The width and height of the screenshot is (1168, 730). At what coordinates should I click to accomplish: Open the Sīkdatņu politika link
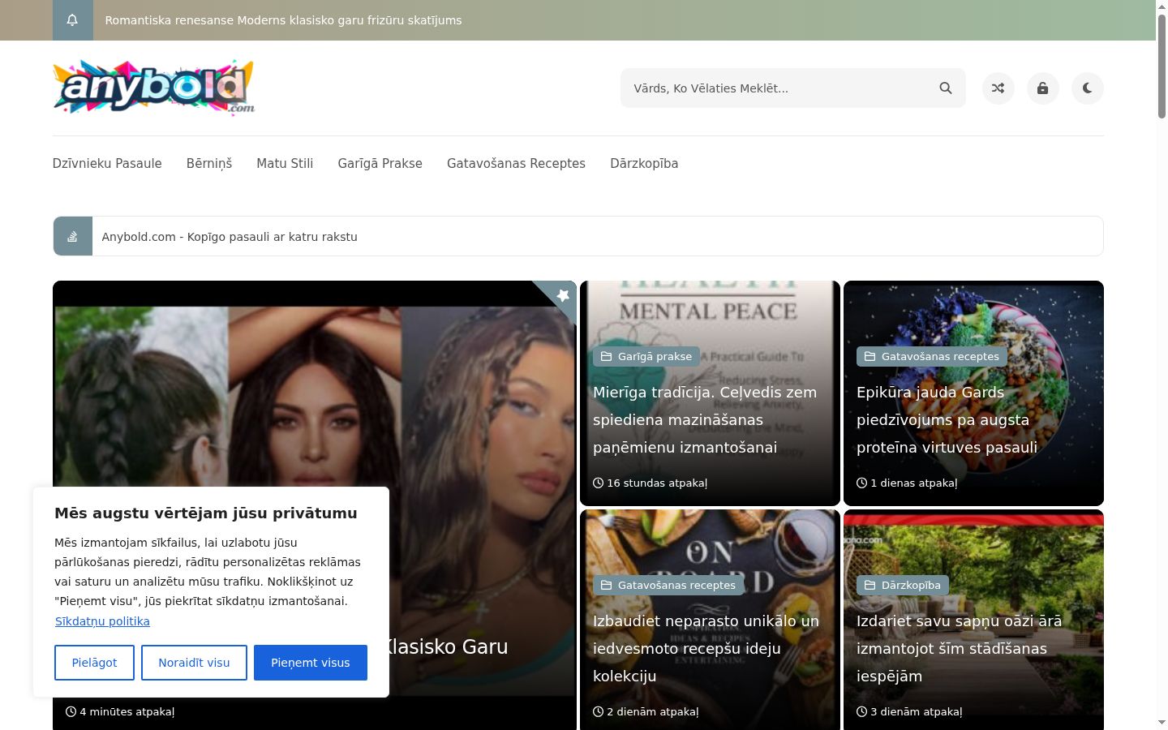(x=102, y=621)
